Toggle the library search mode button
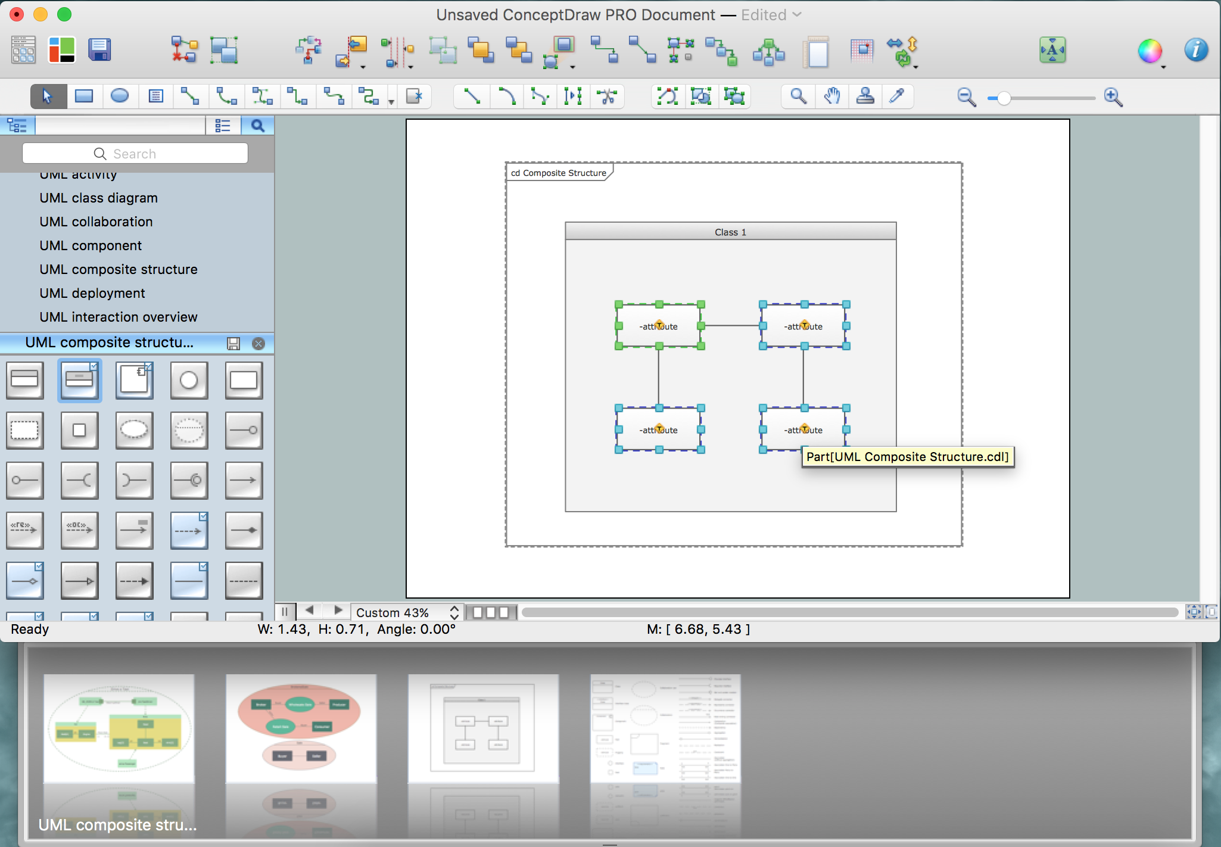 click(x=257, y=126)
